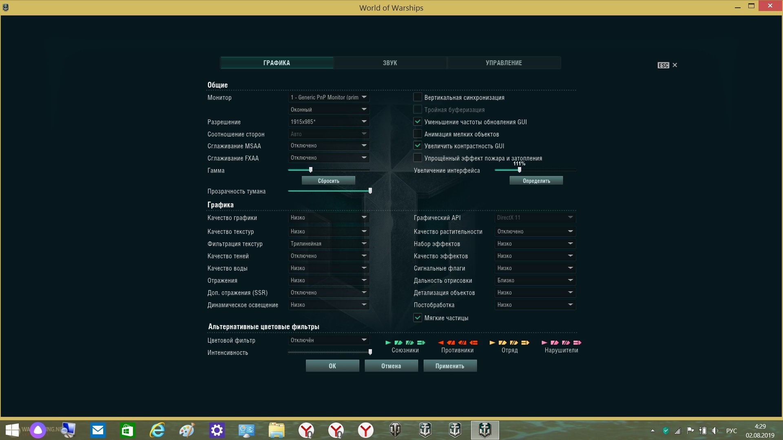The width and height of the screenshot is (783, 440).
Task: Expand the Разрешение 1915x985 dropdown
Action: 329,122
